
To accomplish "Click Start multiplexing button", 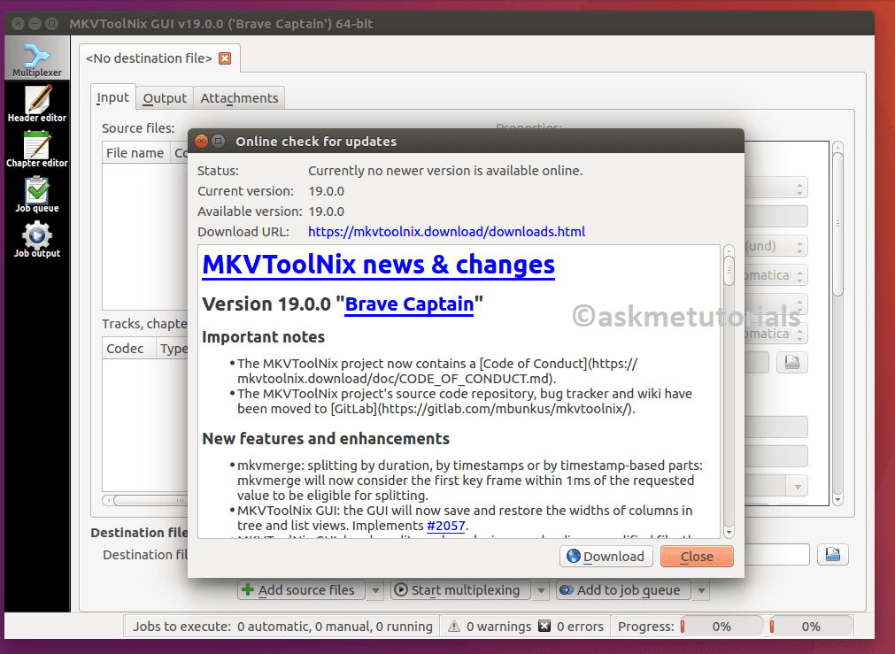I will (x=460, y=590).
